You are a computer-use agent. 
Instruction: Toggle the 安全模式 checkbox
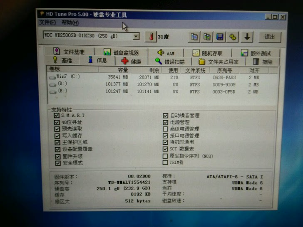(x=58, y=163)
